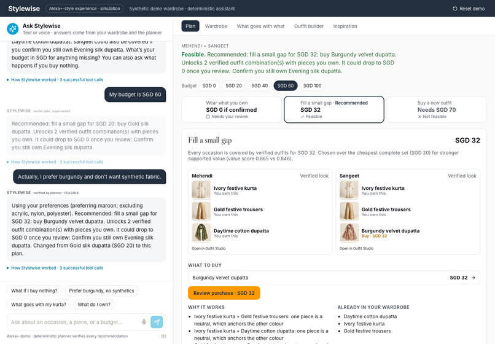The image size is (495, 344).
Task: Click Review purchase SGD 32 button
Action: 224,293
